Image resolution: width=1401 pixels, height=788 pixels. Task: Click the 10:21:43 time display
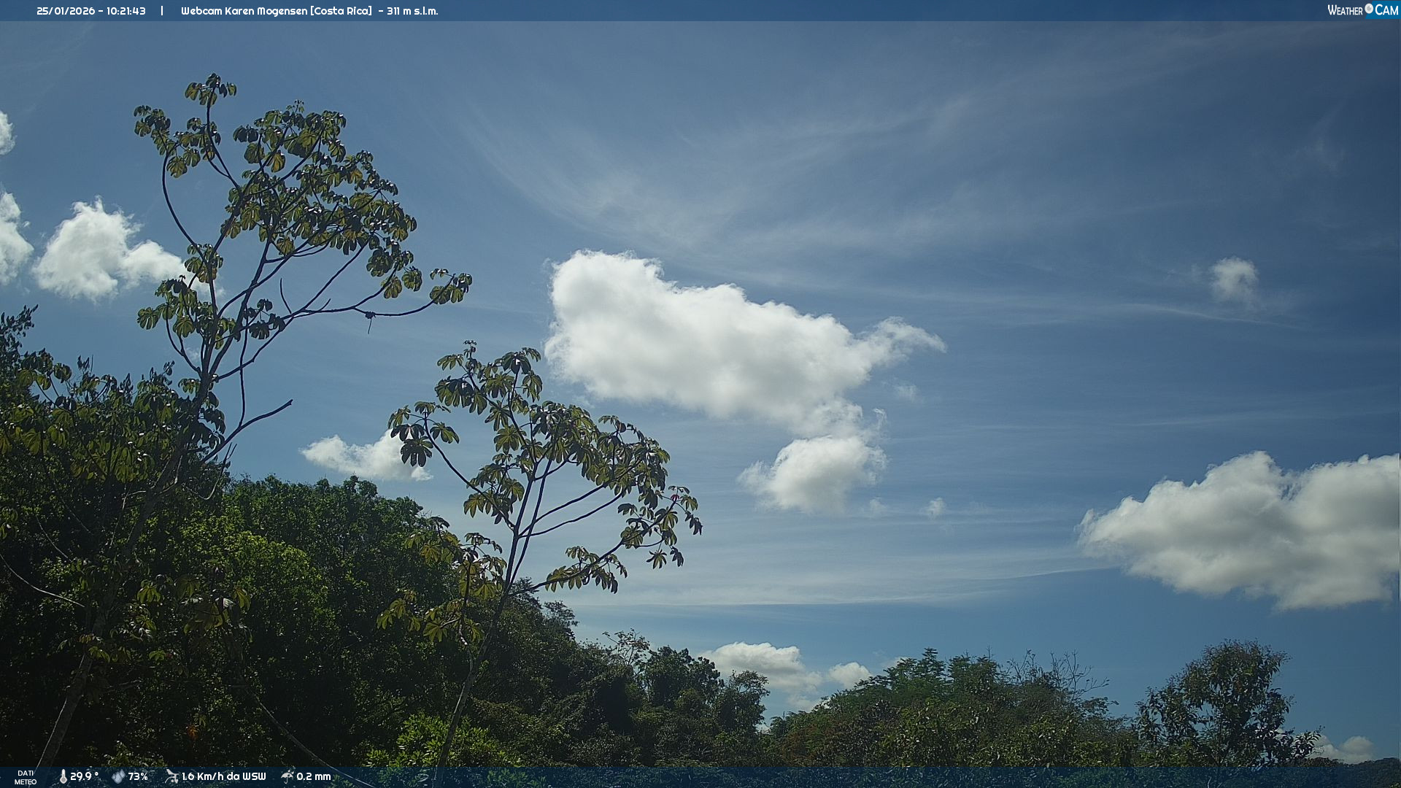coord(126,11)
